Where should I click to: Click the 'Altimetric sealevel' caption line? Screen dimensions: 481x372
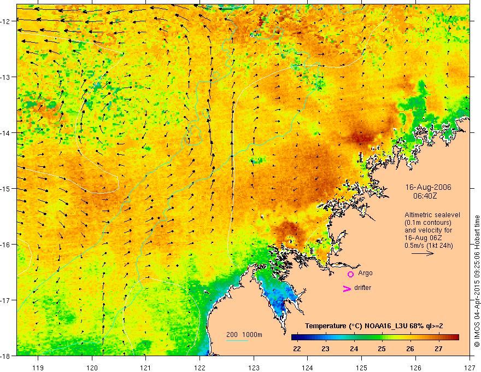point(432,215)
